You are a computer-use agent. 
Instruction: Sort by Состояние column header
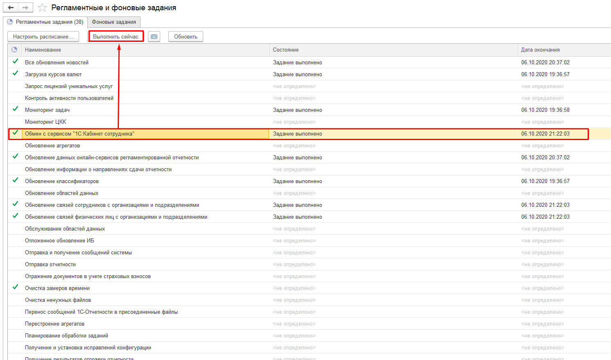tap(286, 50)
